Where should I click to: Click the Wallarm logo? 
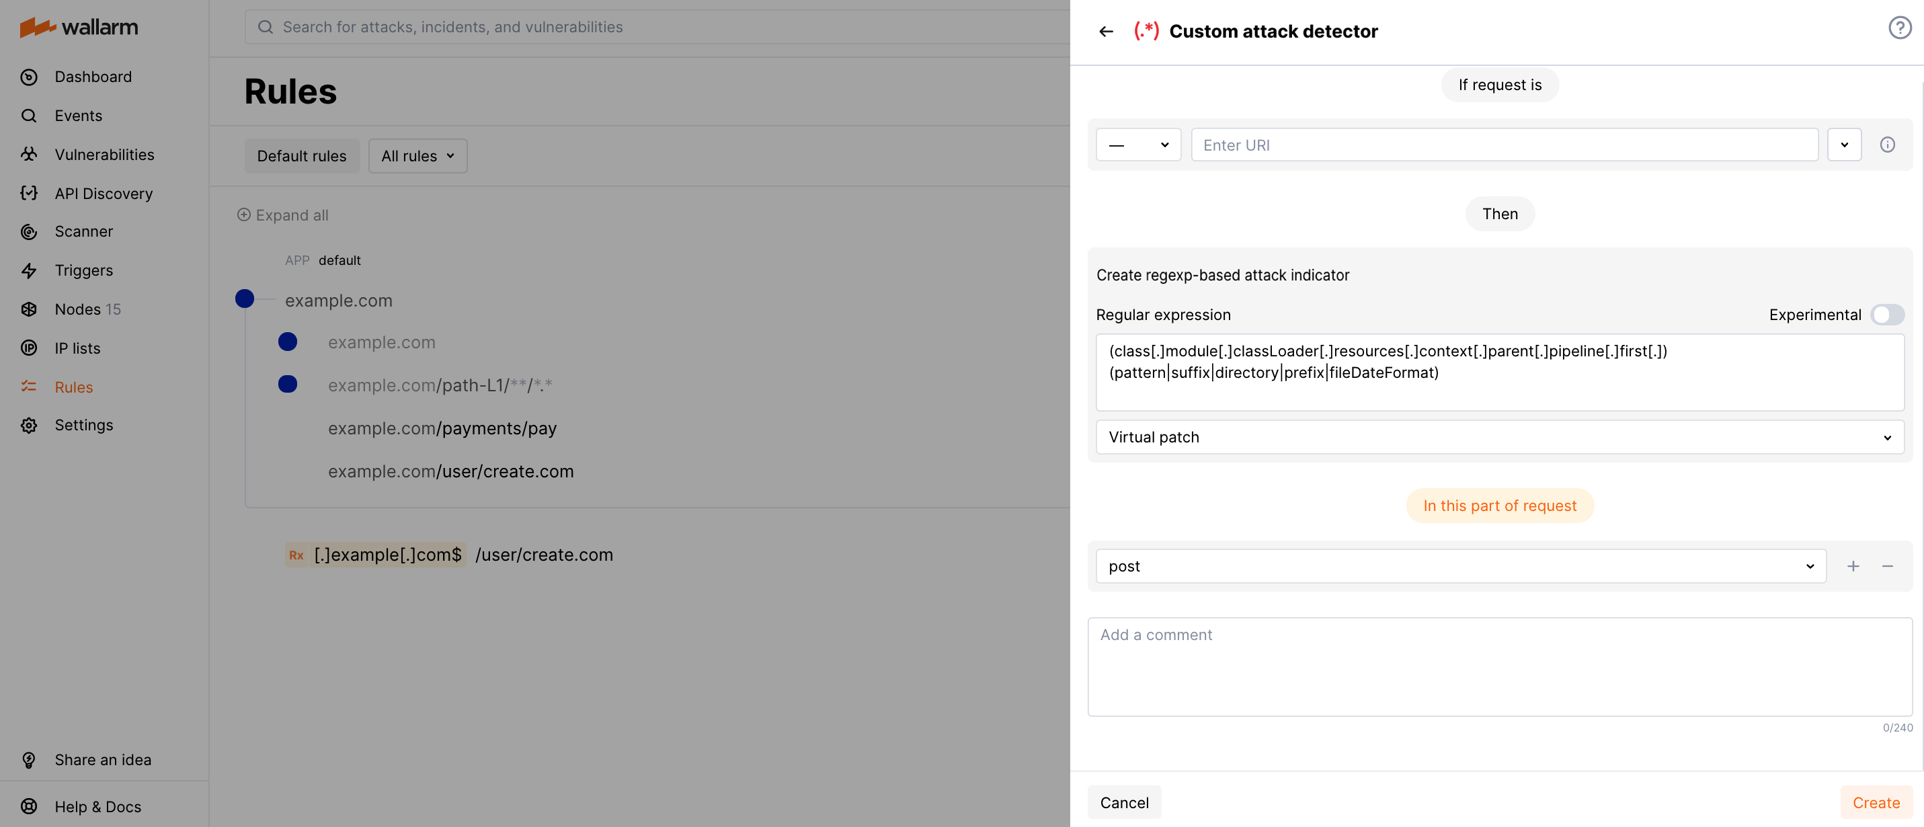(78, 27)
